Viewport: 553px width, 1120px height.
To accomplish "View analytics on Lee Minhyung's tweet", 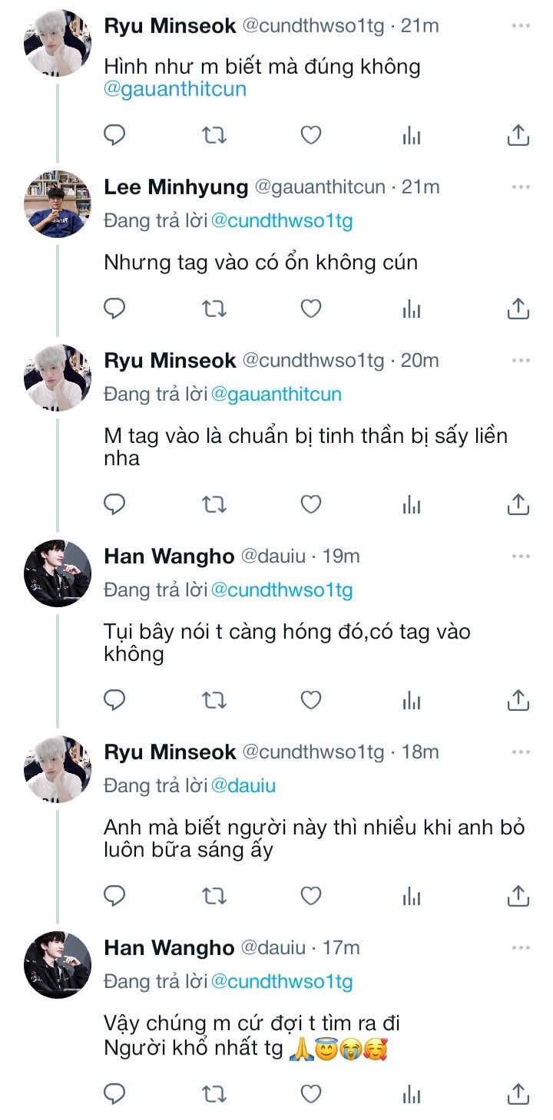I will pyautogui.click(x=412, y=309).
